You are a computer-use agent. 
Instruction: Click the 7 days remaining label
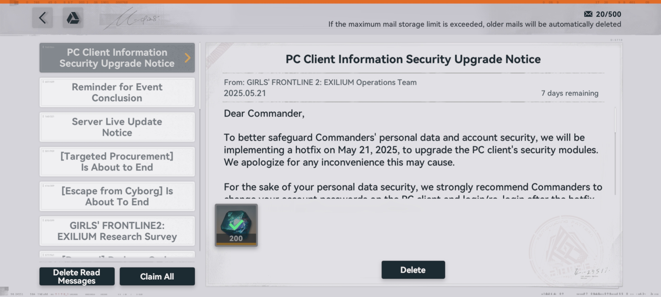tap(570, 93)
